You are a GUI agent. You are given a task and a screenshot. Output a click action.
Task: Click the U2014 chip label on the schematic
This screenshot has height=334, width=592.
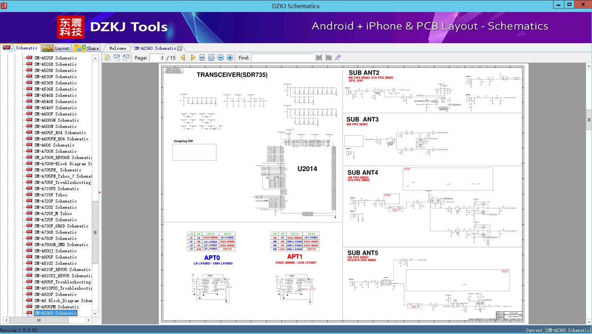tap(307, 169)
